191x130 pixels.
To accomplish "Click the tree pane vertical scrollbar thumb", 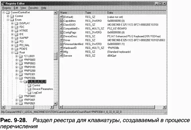I will (55, 56).
